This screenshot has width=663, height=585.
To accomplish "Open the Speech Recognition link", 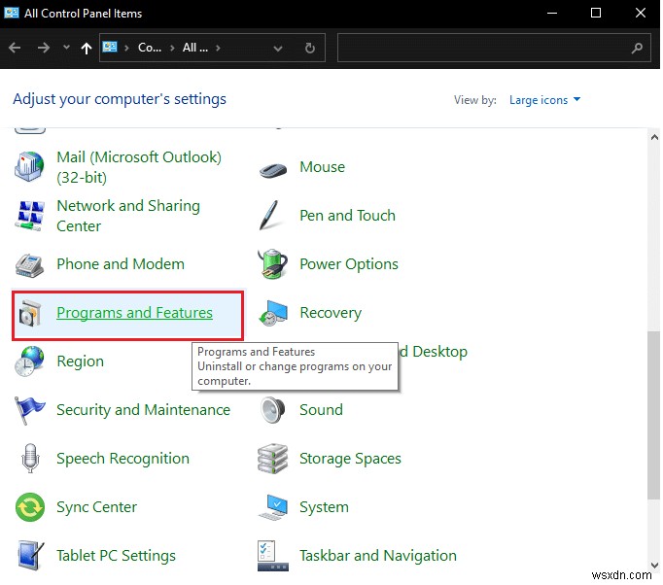I will pos(123,459).
